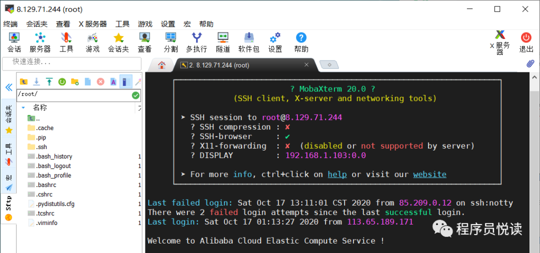Open the 帮助 menu in menu bar

(206, 24)
